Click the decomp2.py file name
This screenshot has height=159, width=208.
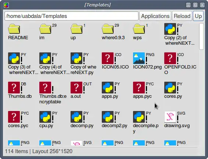[x=115, y=126]
